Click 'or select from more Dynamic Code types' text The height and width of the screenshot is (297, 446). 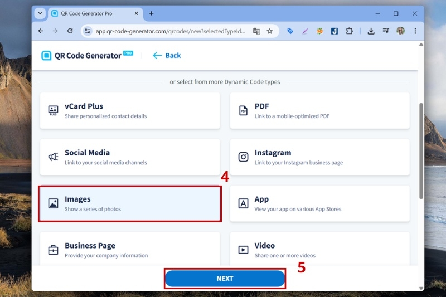(225, 82)
